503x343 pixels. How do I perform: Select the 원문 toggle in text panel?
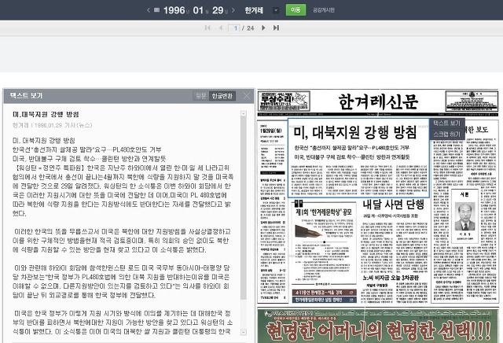pos(201,96)
